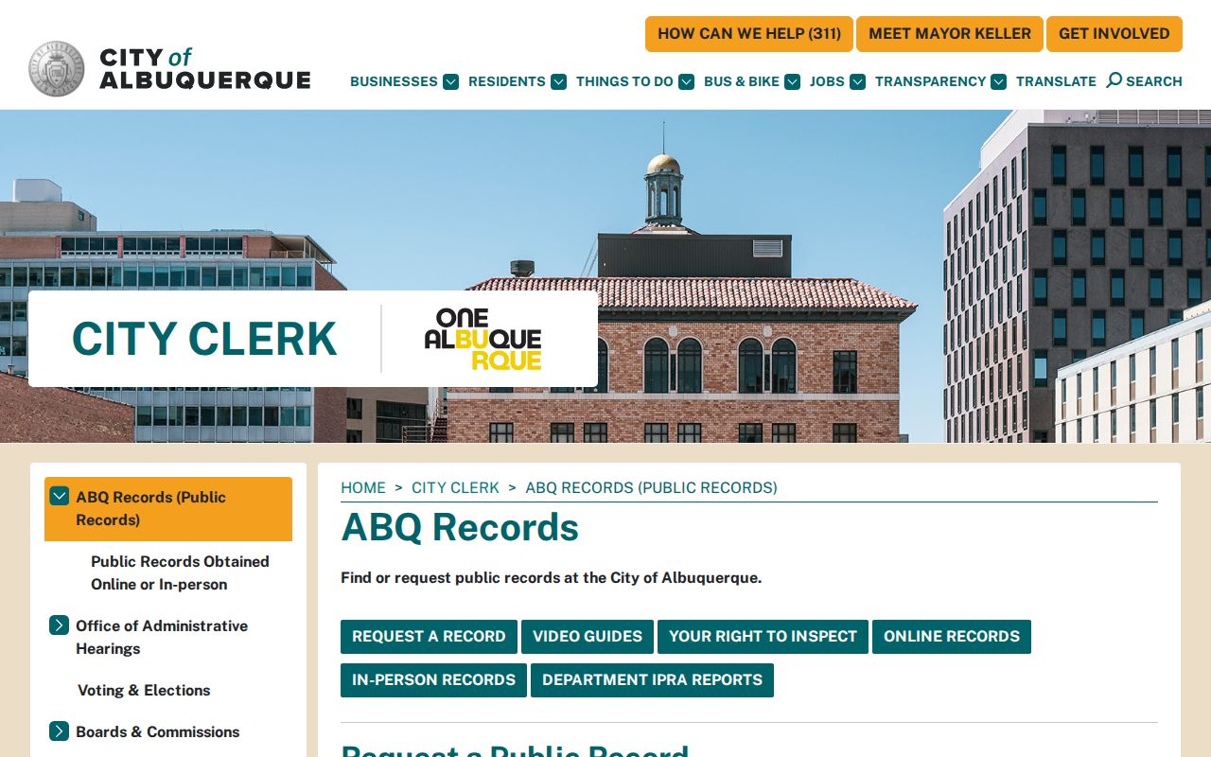Expand Office of Administrative Hearings section
The width and height of the screenshot is (1211, 757).
(60, 625)
